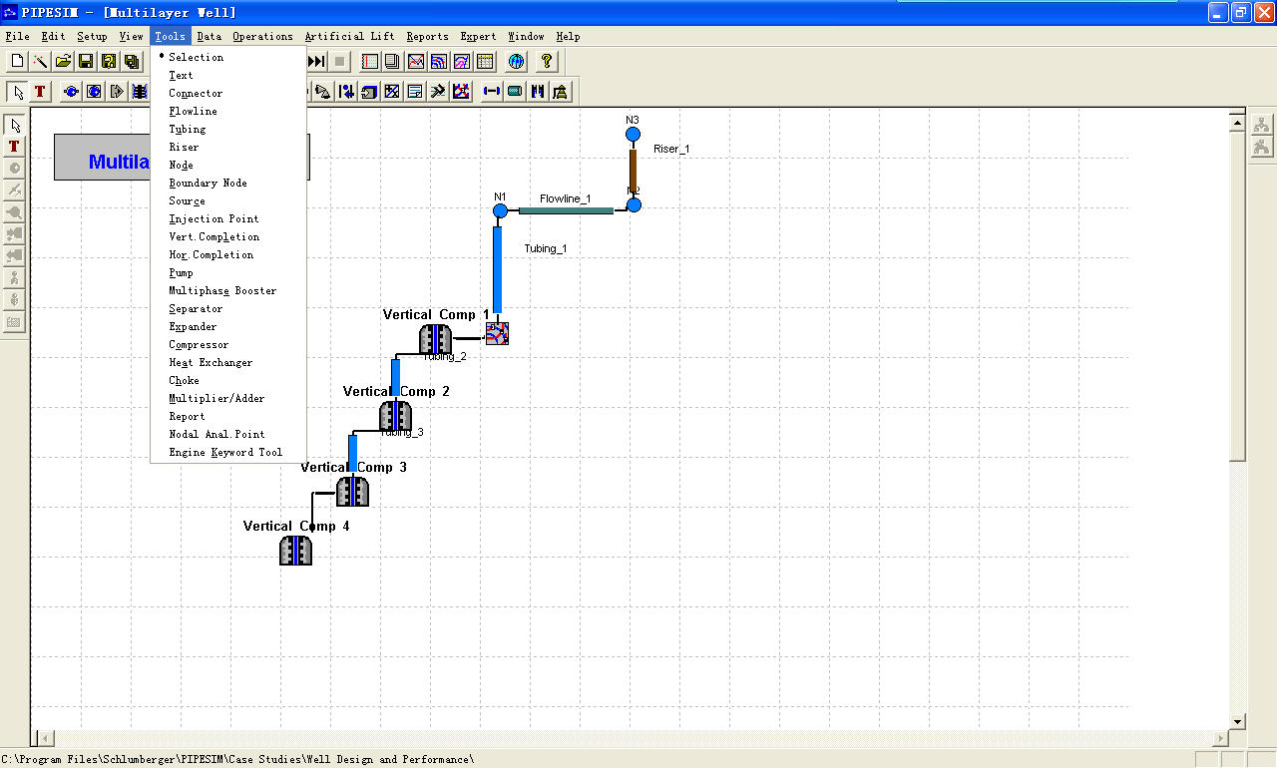
Task: Choose Nodal Anal. Point from Tools menu
Action: (x=228, y=434)
